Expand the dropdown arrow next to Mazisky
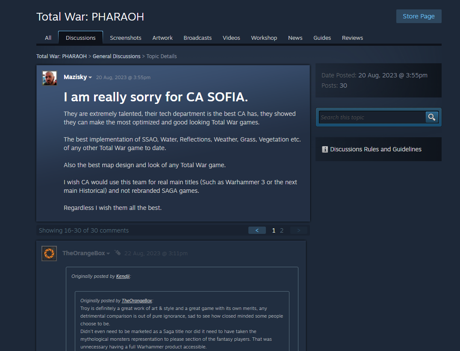 click(90, 77)
